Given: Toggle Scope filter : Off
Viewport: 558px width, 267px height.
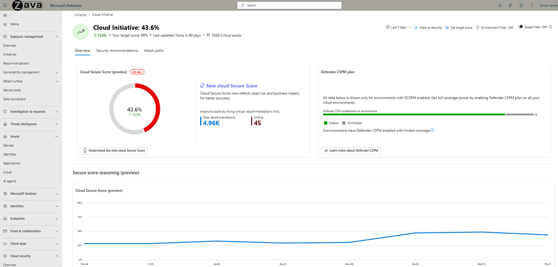Looking at the screenshot, I should click(x=532, y=27).
